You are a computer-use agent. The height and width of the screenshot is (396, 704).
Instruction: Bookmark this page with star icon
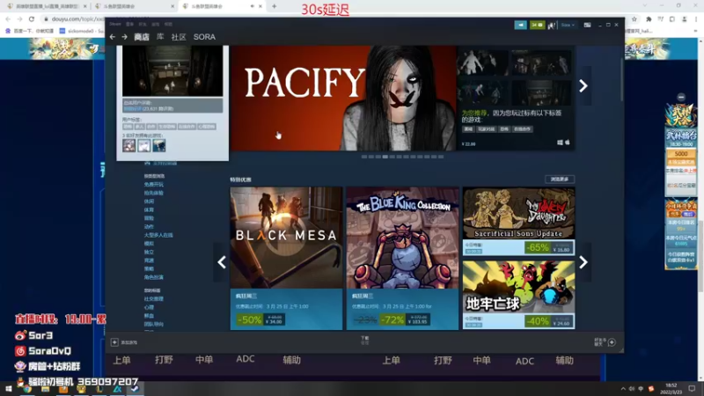click(x=634, y=18)
